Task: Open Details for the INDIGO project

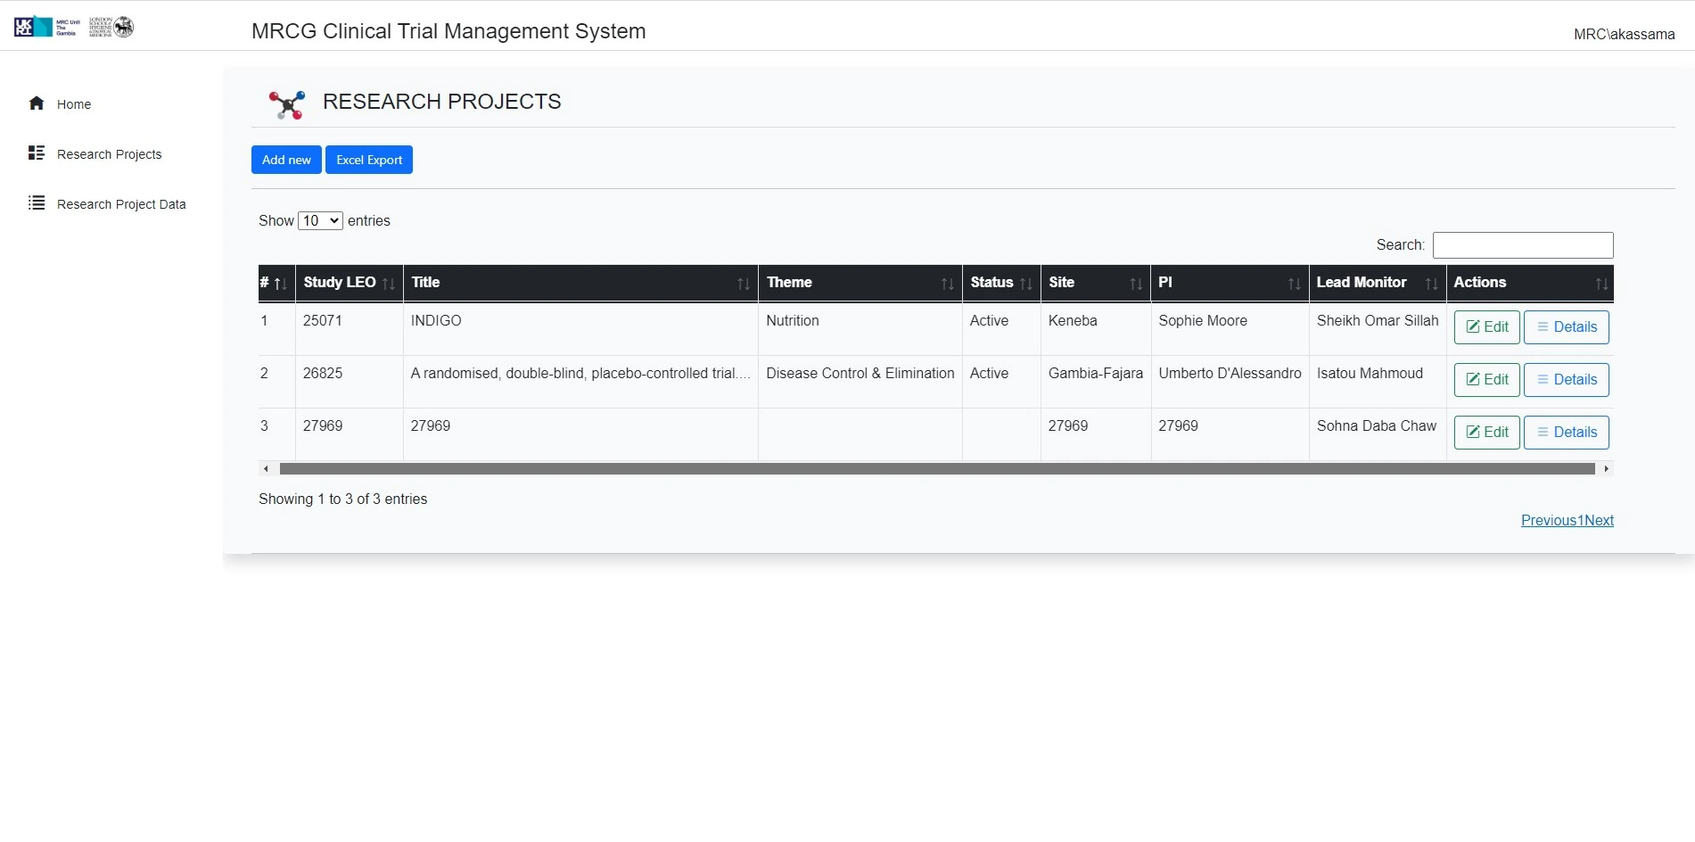Action: 1566,327
